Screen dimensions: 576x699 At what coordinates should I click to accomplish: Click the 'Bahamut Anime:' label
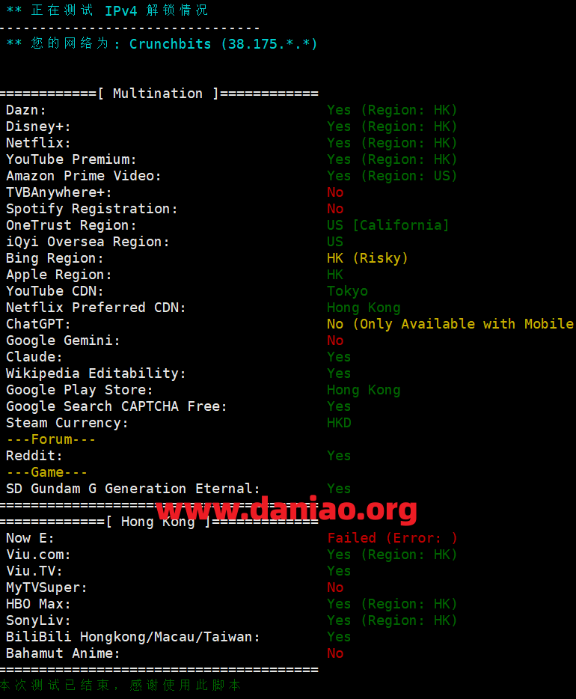coord(63,654)
